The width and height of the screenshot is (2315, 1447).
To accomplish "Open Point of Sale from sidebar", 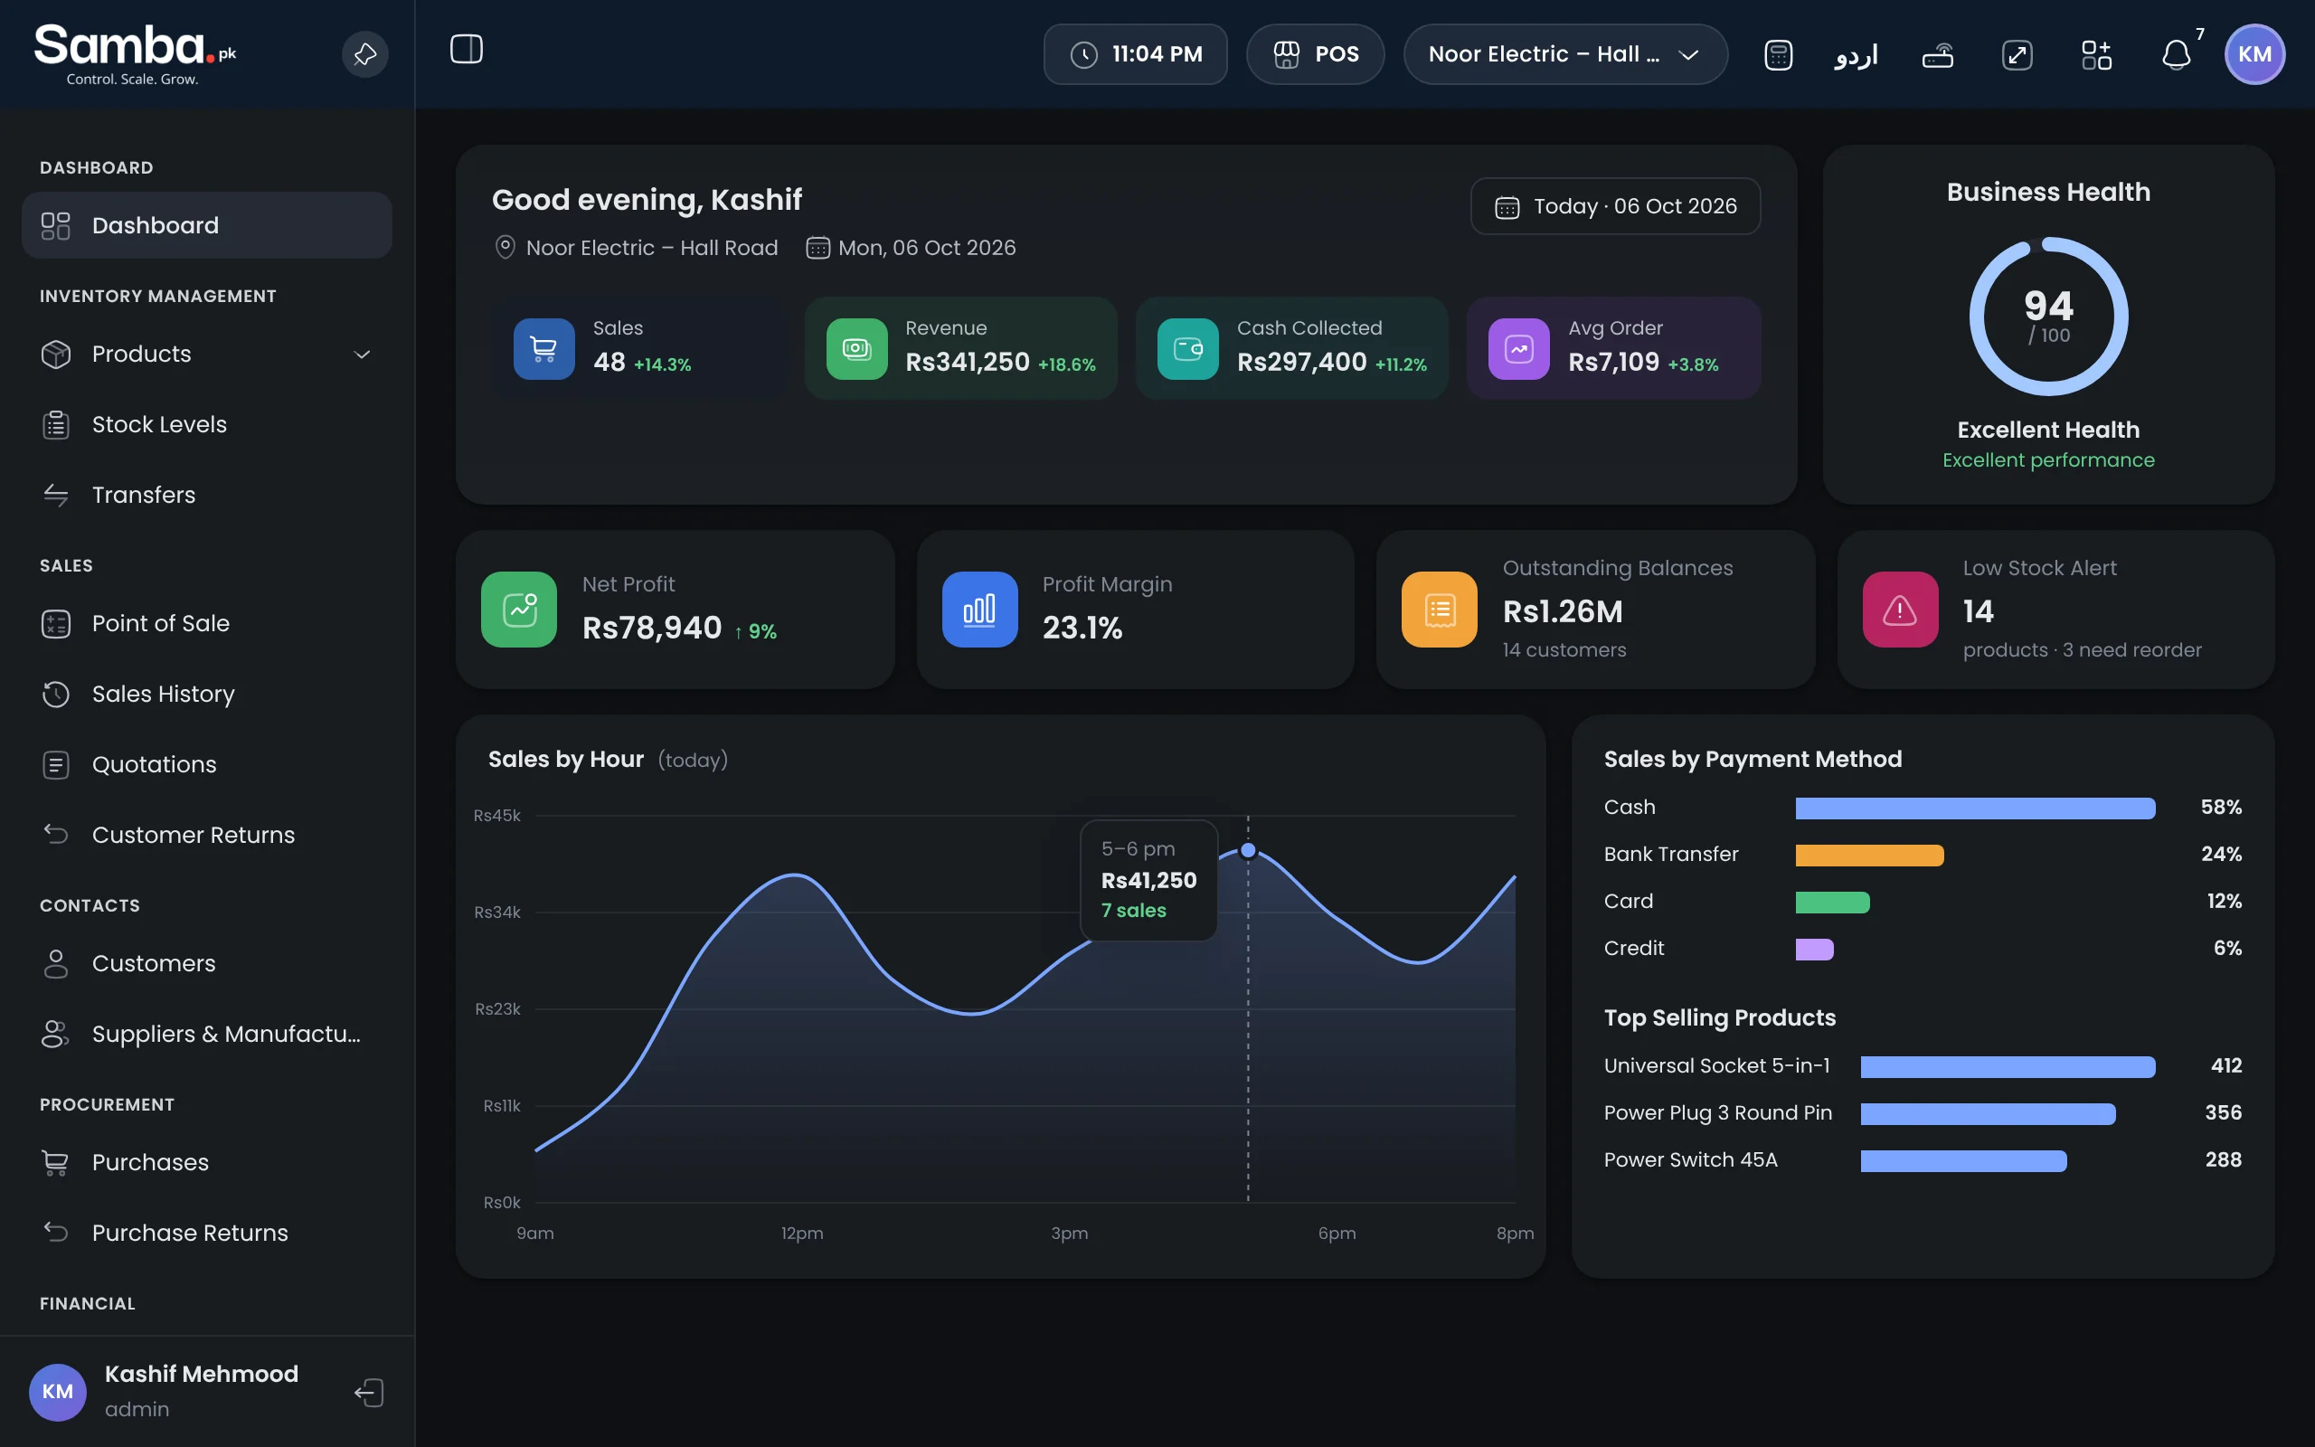I will (x=206, y=623).
